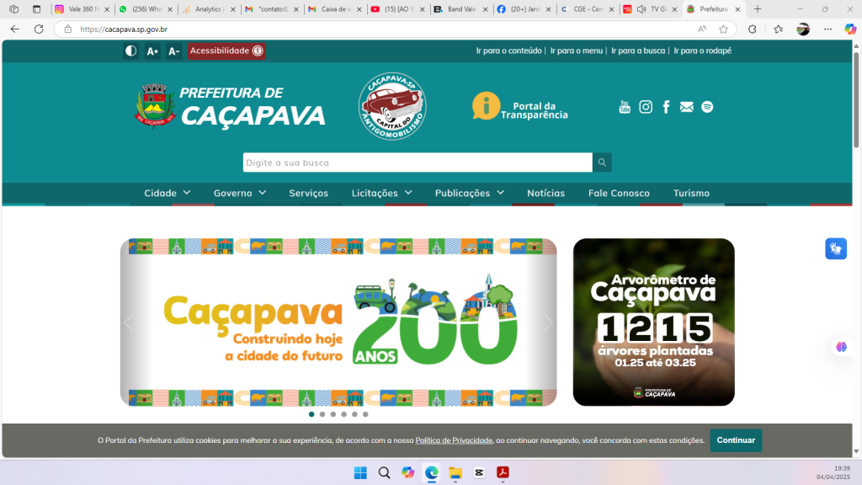Viewport: 862px width, 485px height.
Task: Open Copilot sidebar icon
Action: pos(850,29)
